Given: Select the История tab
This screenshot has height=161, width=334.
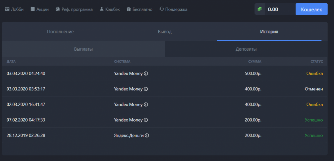Looking at the screenshot, I should [269, 32].
